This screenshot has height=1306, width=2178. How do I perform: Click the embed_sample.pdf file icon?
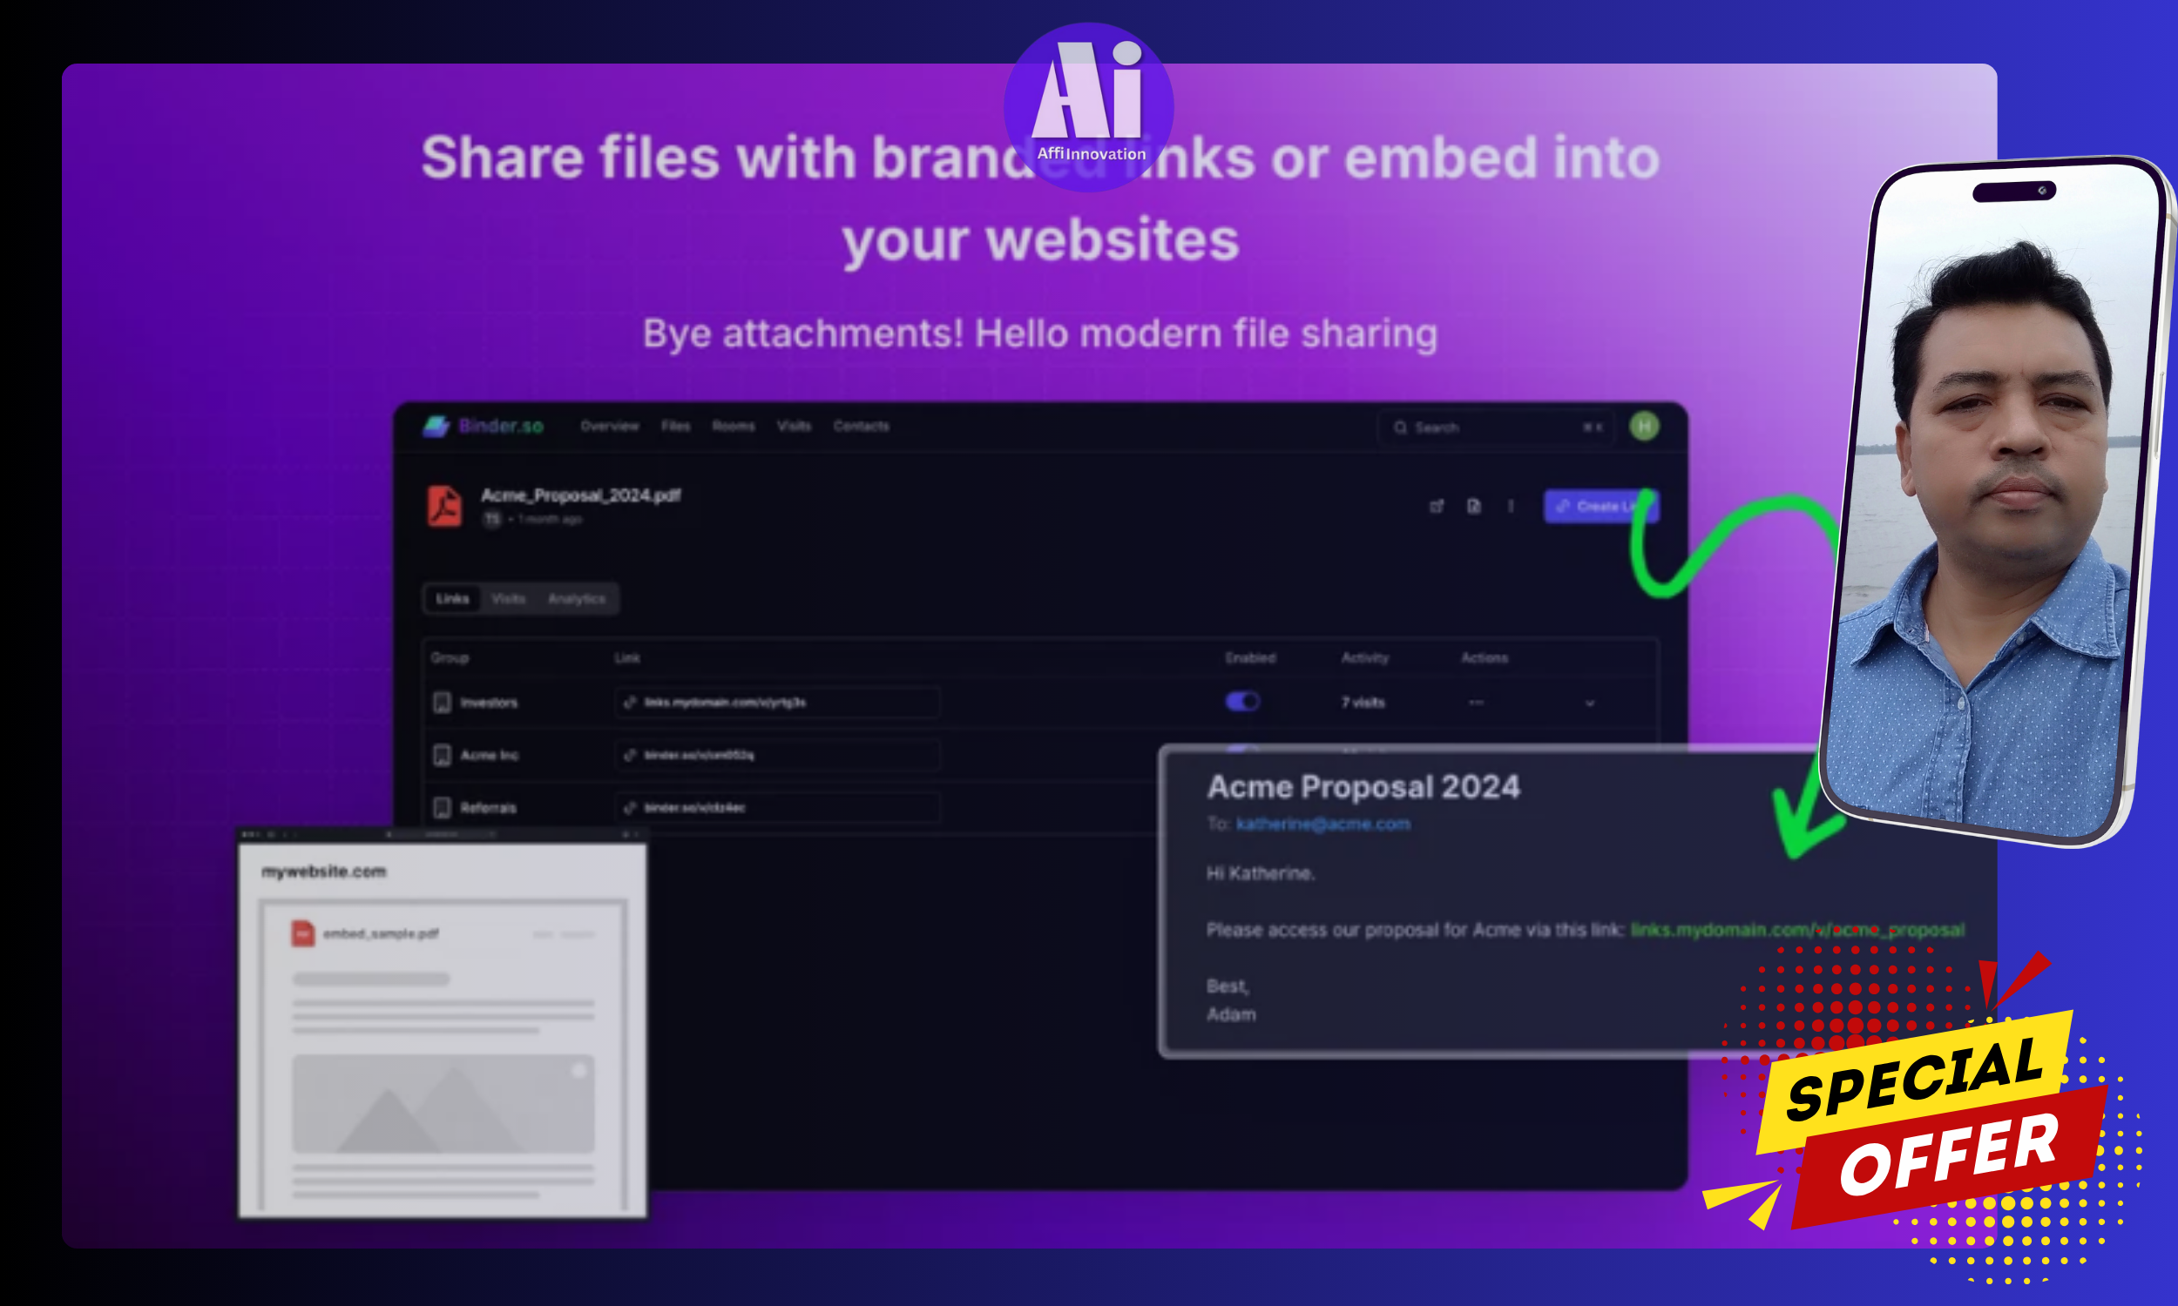303,932
